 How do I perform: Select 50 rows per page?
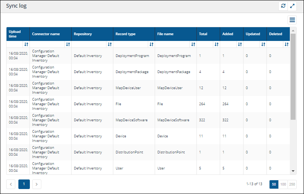pos(274,184)
